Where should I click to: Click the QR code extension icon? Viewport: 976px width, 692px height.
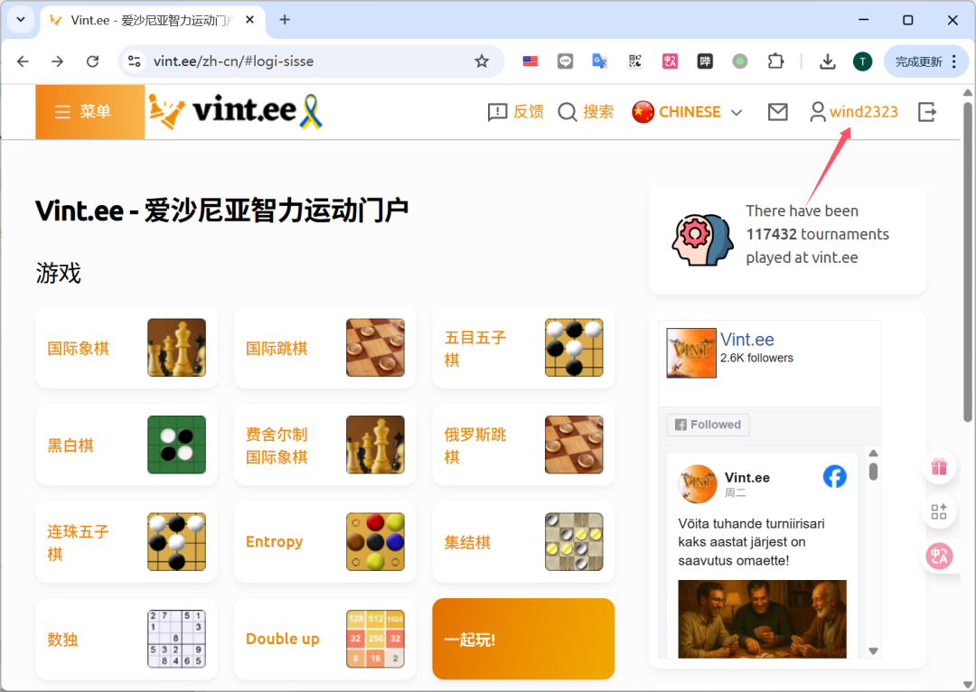pyautogui.click(x=635, y=61)
